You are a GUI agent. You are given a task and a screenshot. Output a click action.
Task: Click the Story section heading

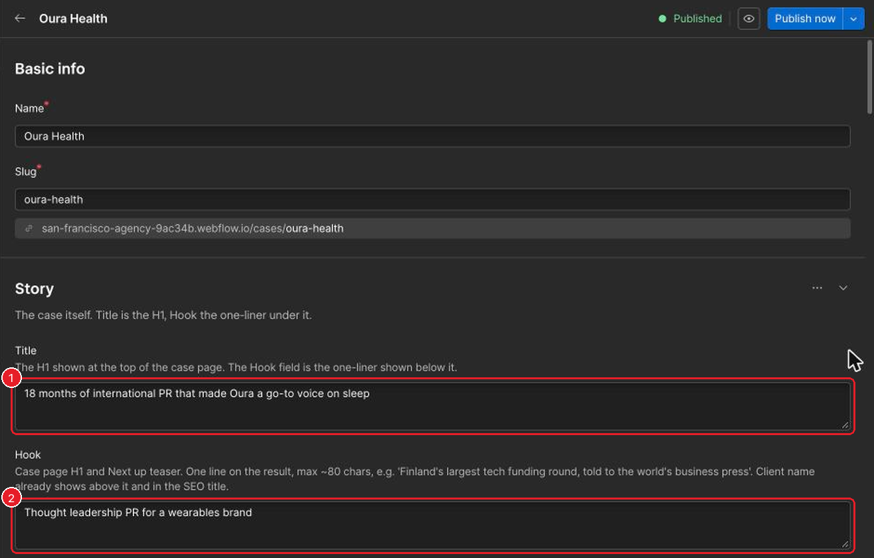(35, 289)
